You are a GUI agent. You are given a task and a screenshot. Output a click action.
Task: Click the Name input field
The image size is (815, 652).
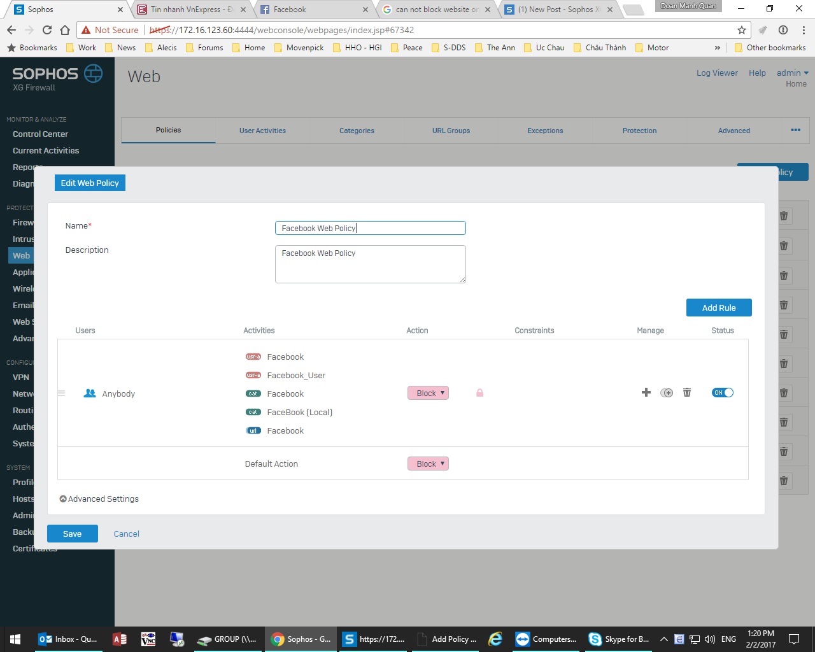[371, 228]
